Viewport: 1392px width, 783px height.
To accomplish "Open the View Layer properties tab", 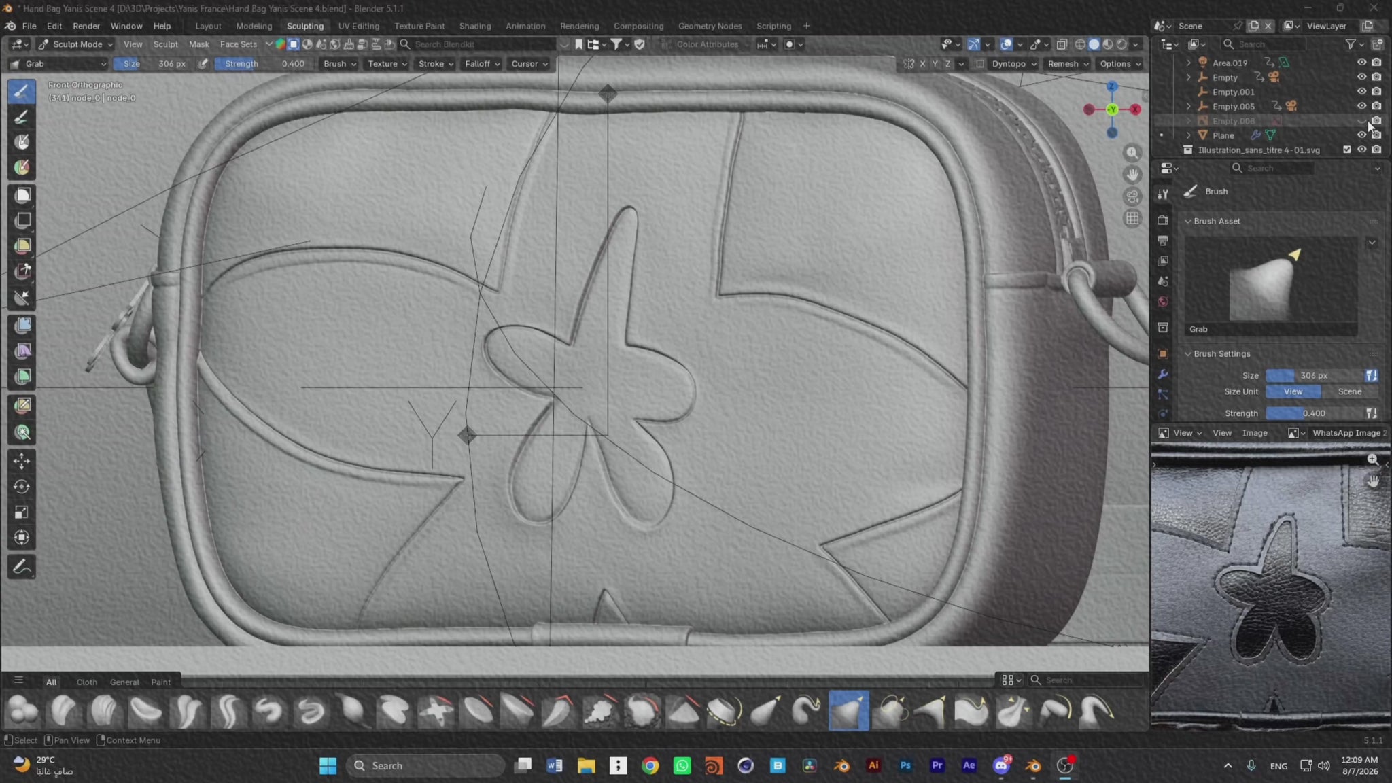I will [x=1163, y=261].
